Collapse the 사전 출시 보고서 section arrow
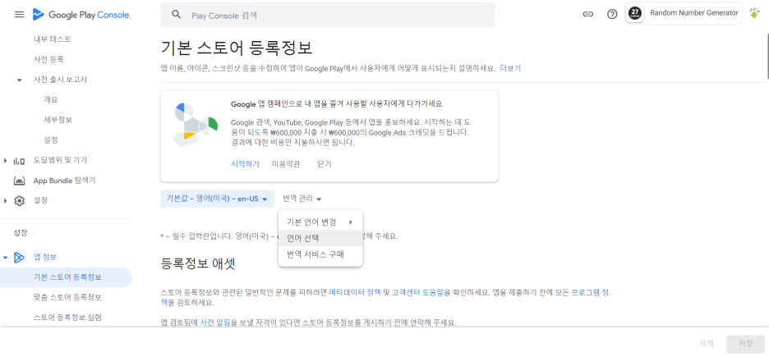The height and width of the screenshot is (357, 769). tap(19, 80)
